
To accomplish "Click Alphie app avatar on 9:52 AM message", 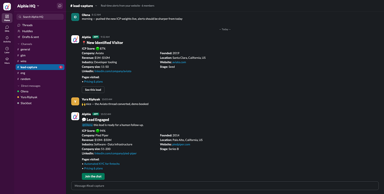I will pyautogui.click(x=75, y=39).
